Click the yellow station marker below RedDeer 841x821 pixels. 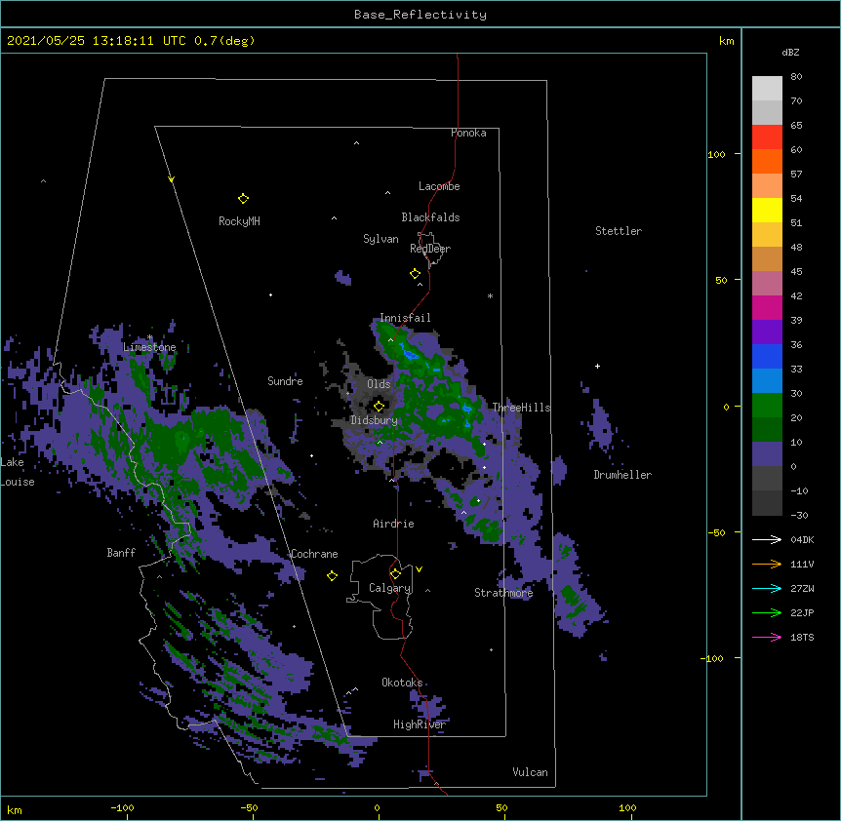click(415, 274)
